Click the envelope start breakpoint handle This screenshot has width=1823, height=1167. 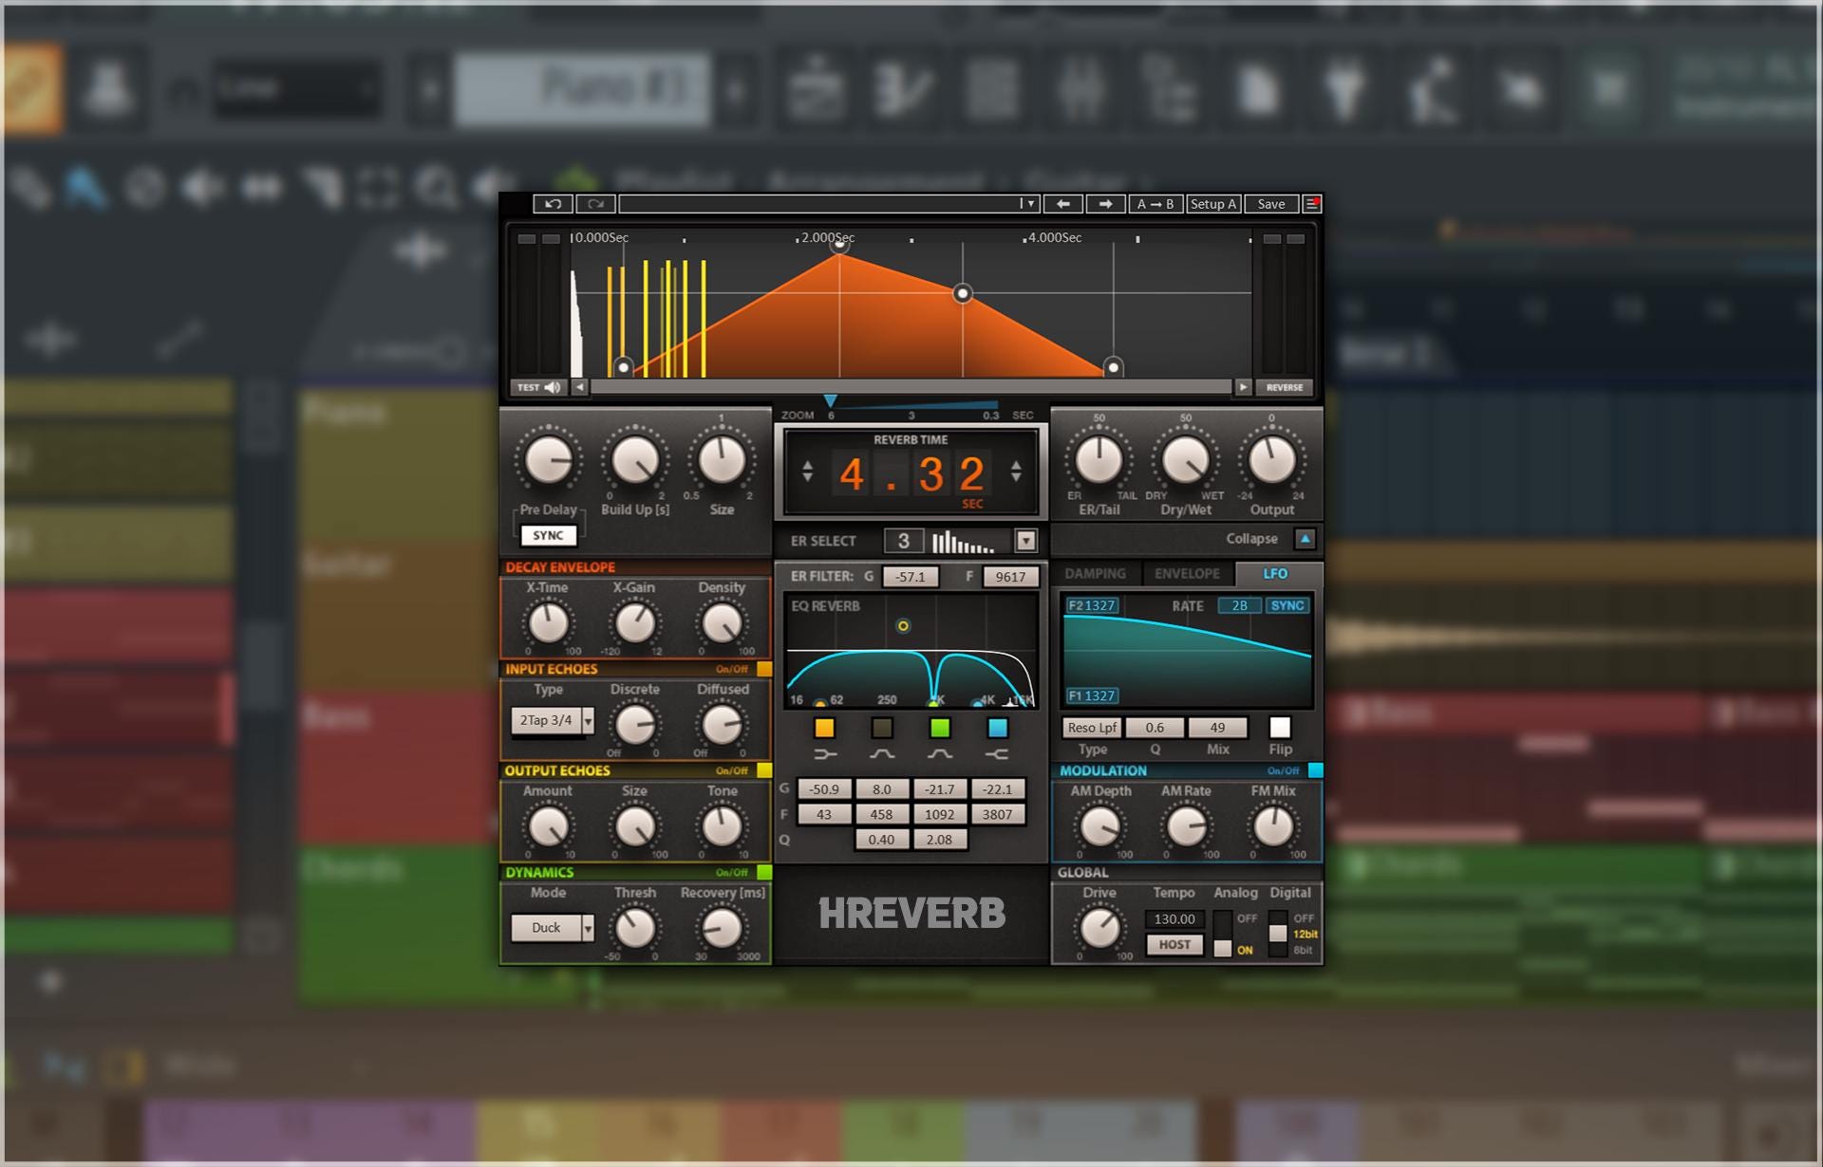[623, 366]
